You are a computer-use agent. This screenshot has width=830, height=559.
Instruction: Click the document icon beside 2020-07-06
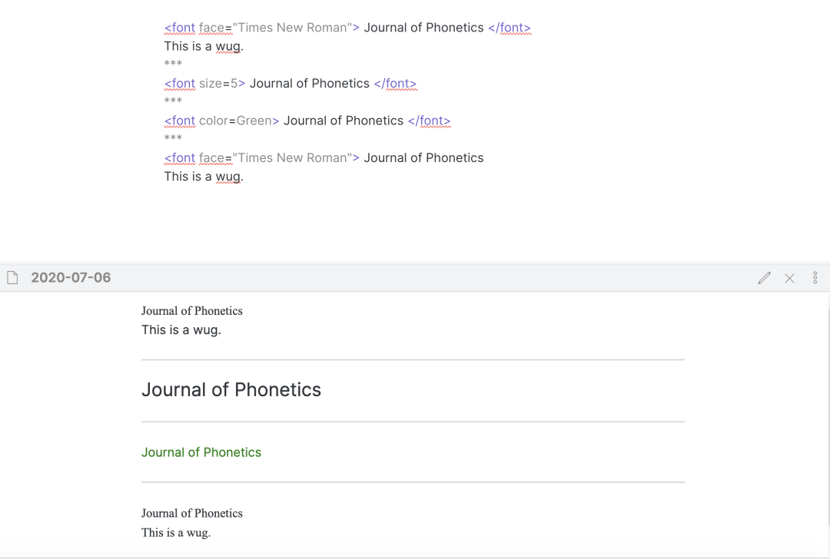pyautogui.click(x=12, y=278)
